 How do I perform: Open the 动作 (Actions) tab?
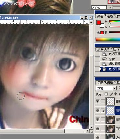[x=116, y=50]
